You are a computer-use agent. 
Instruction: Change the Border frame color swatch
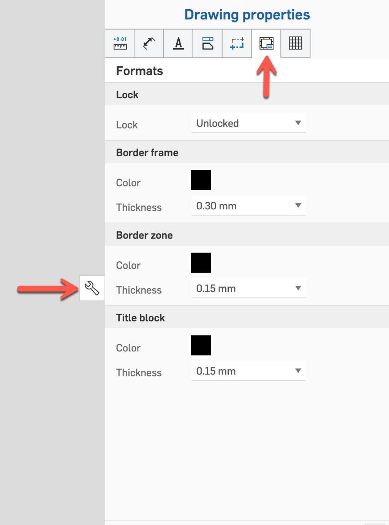(202, 180)
